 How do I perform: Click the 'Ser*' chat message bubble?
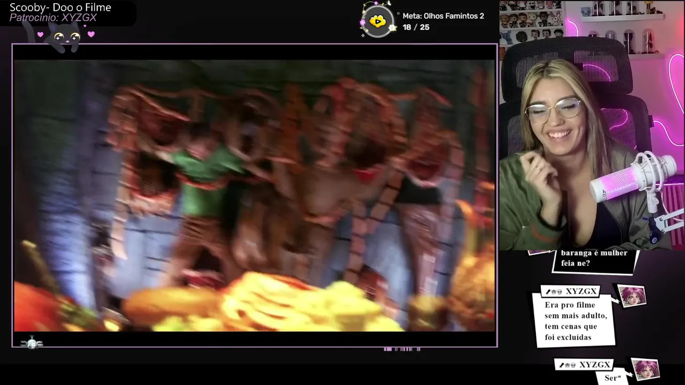(613, 378)
